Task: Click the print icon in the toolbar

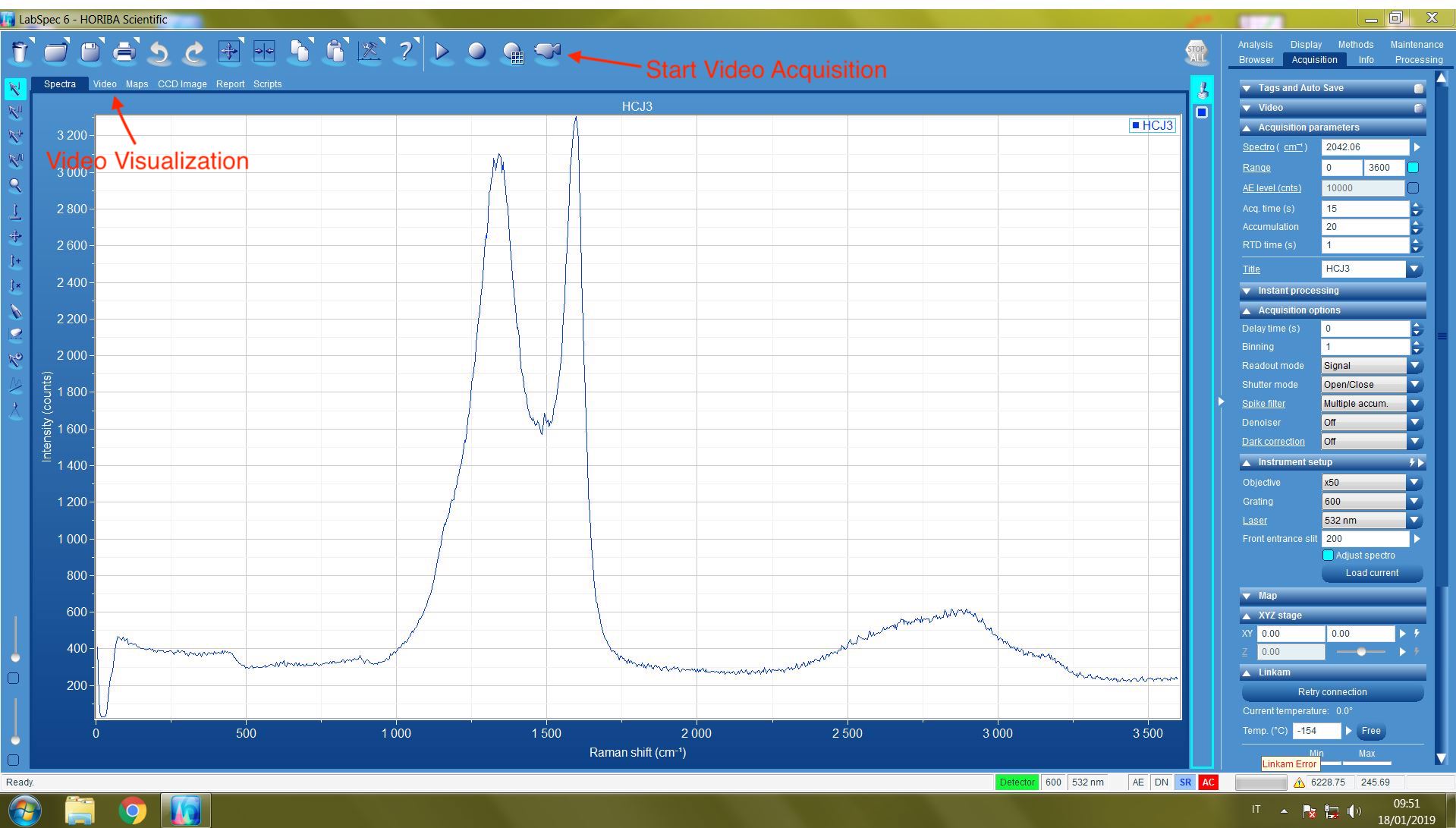Action: click(124, 52)
